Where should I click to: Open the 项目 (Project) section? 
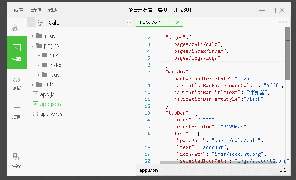pyautogui.click(x=17, y=113)
